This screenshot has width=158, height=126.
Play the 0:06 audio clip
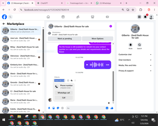[x=87, y=65]
